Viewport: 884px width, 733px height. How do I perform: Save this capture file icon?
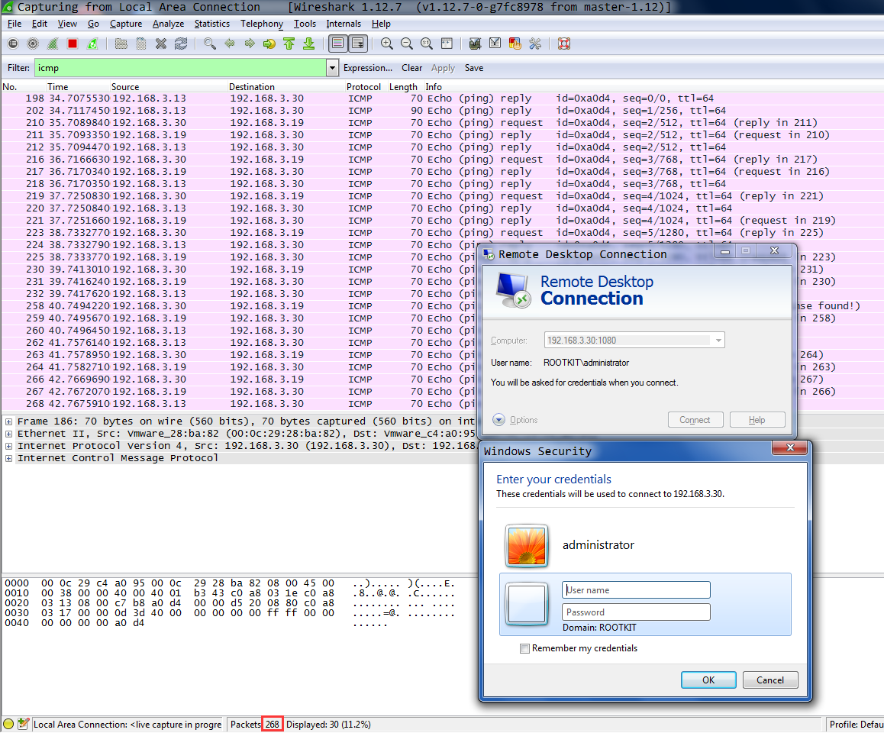tap(141, 44)
